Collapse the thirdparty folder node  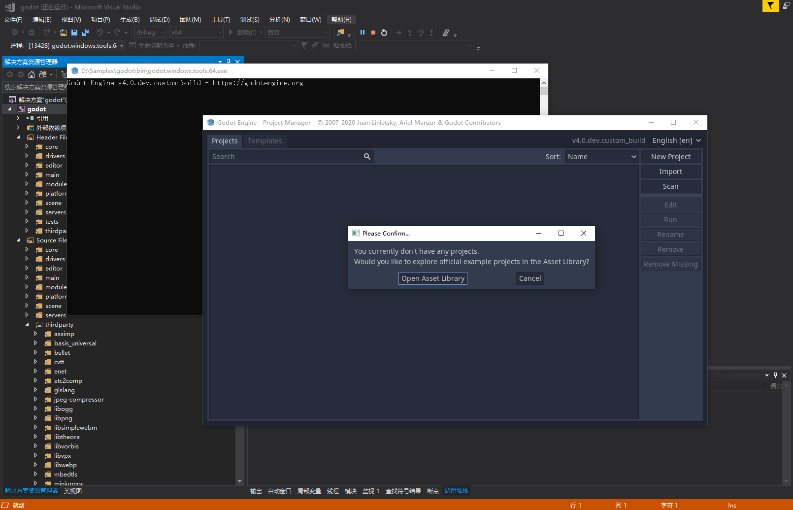[27, 325]
